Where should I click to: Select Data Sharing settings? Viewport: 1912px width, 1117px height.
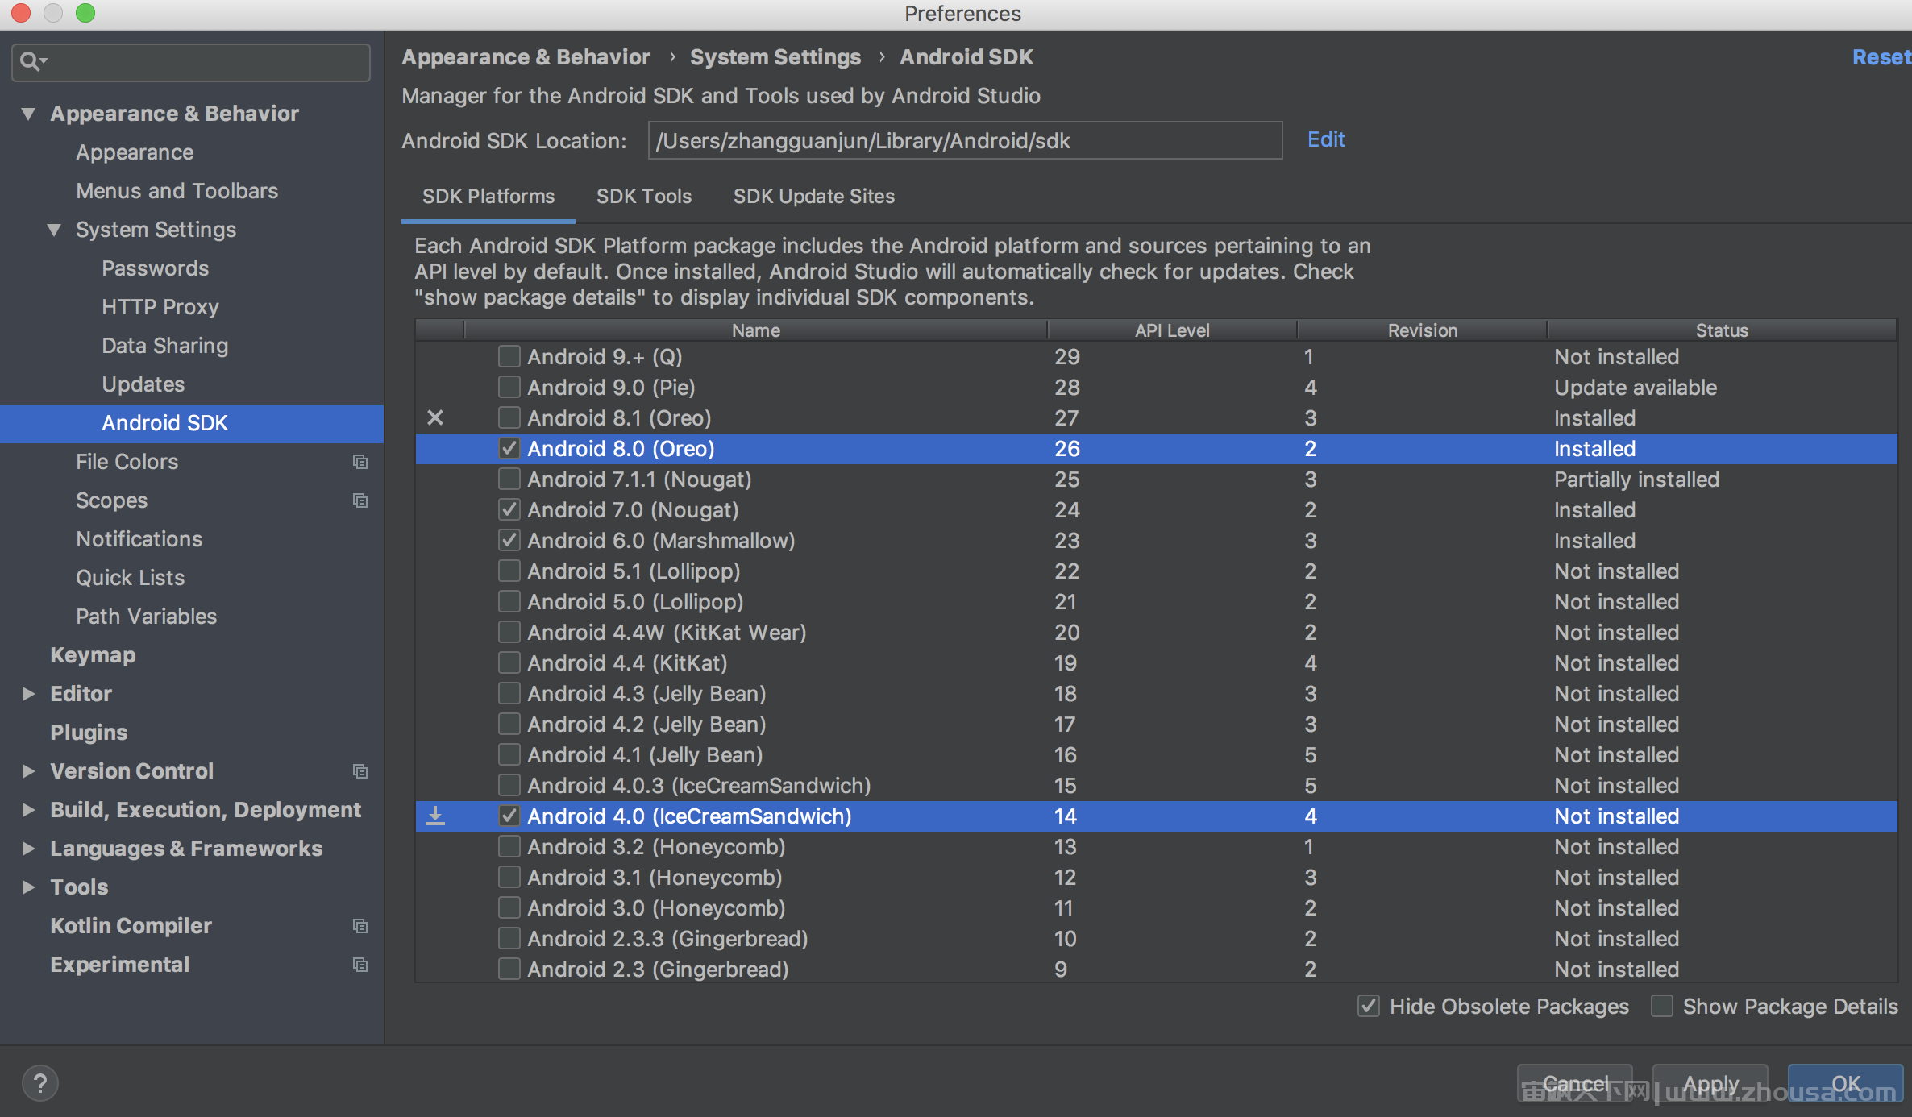[164, 346]
